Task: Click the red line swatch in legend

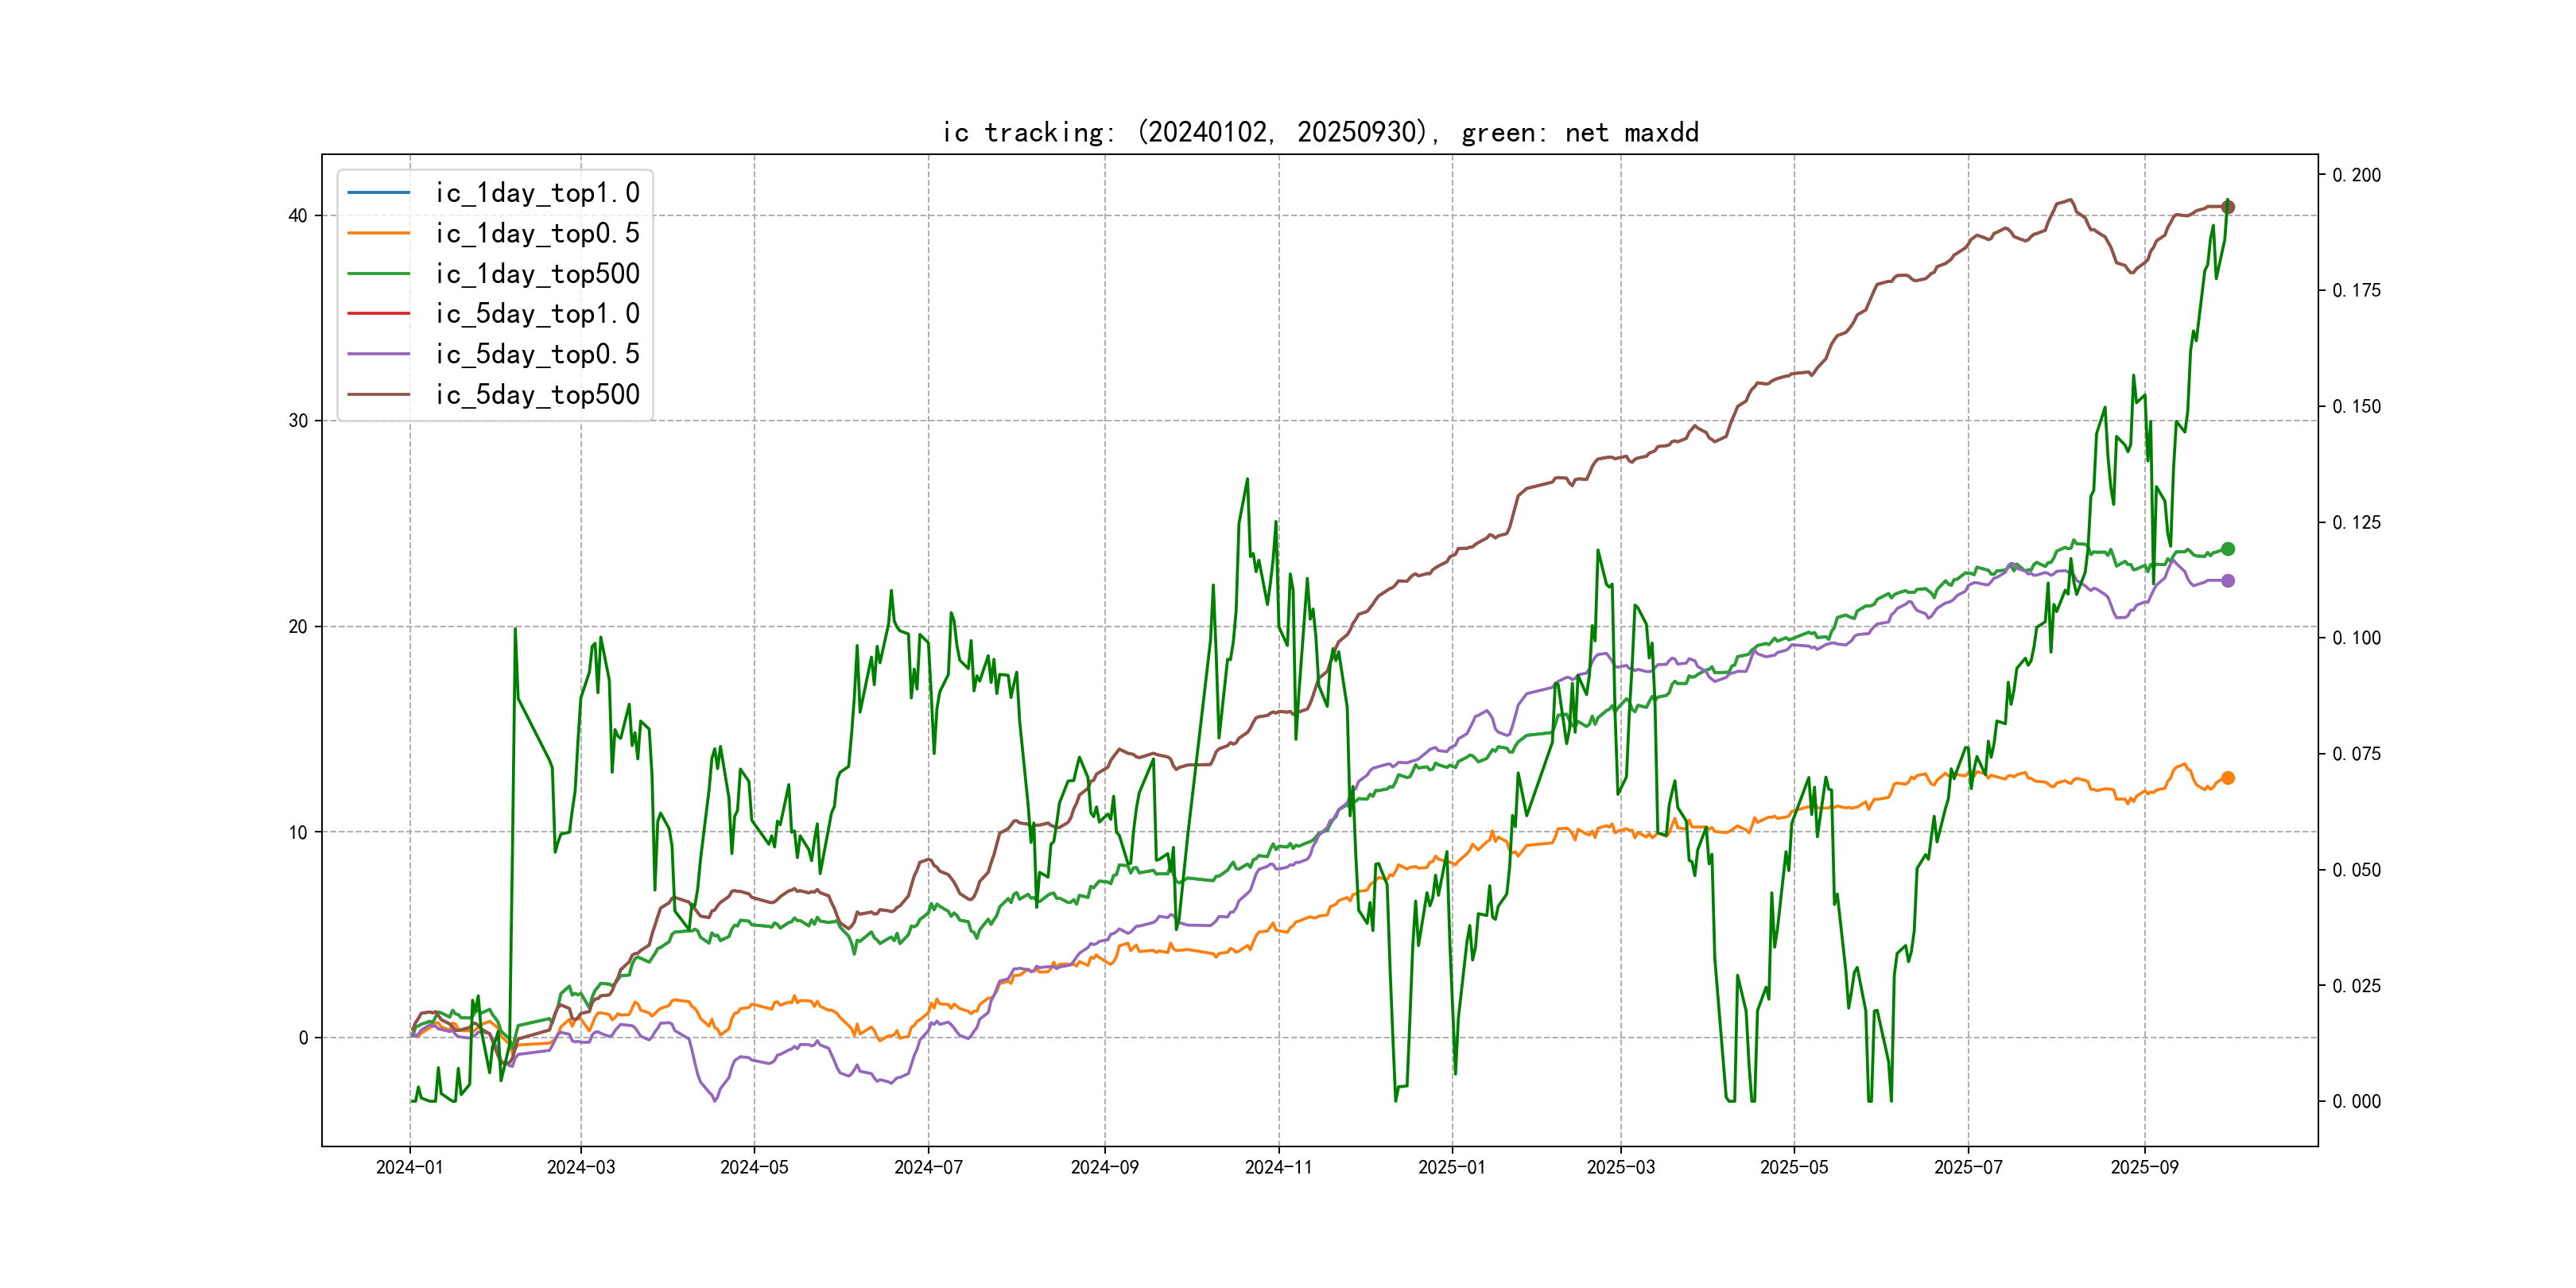Action: (379, 314)
